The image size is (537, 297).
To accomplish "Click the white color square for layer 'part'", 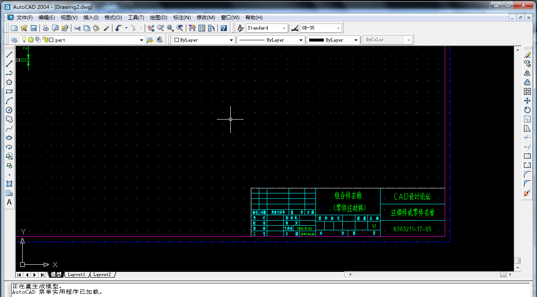I will coord(51,40).
